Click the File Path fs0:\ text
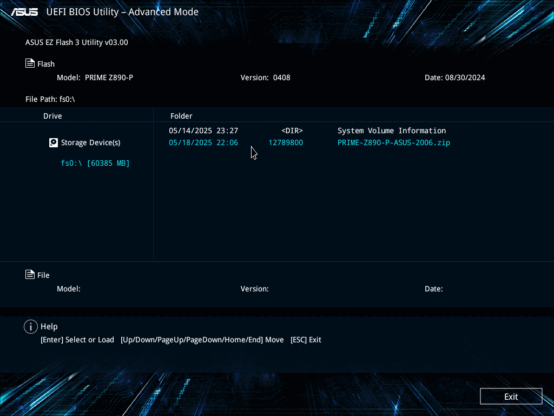The height and width of the screenshot is (416, 554). click(50, 99)
